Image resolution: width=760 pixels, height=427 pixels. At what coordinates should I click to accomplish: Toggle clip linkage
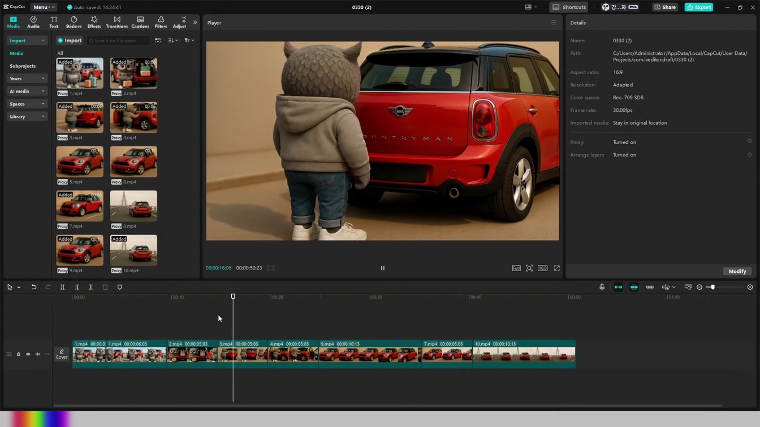pos(650,287)
